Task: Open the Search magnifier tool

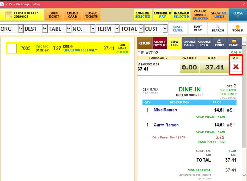Action: (x=217, y=29)
